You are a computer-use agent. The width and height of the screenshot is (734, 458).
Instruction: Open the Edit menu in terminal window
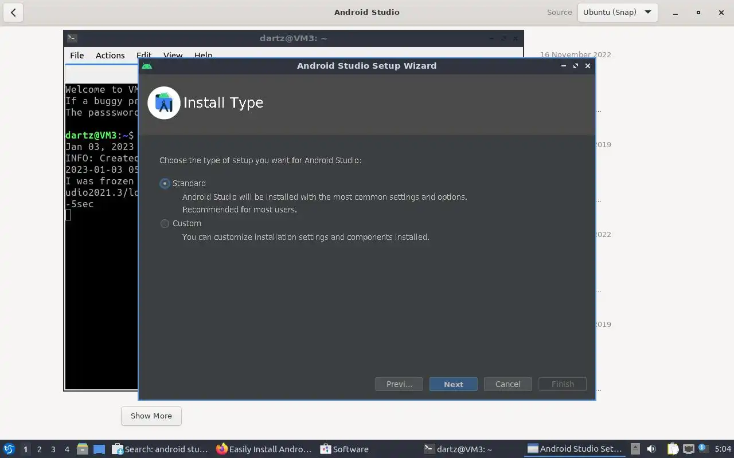143,55
